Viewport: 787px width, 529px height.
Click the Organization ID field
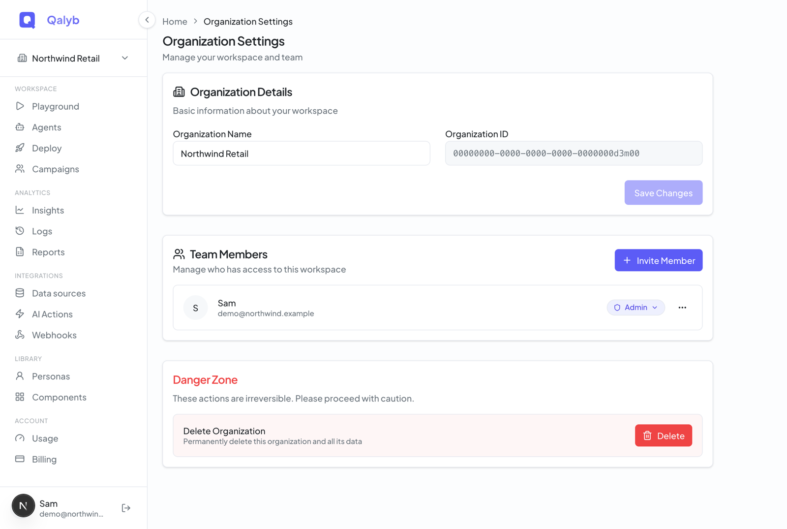(x=574, y=153)
